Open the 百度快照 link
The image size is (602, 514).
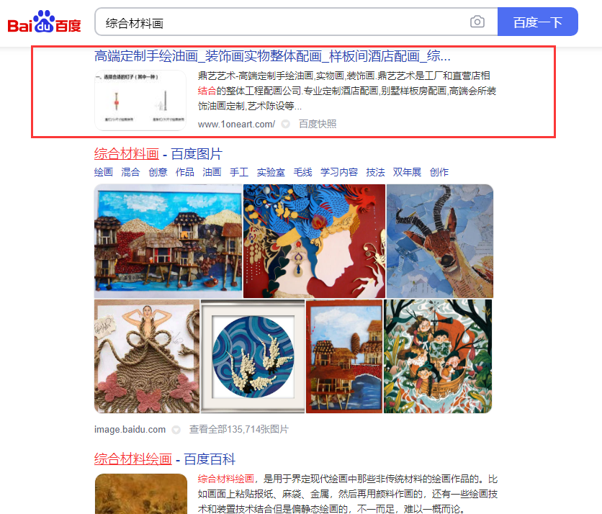pyautogui.click(x=318, y=124)
